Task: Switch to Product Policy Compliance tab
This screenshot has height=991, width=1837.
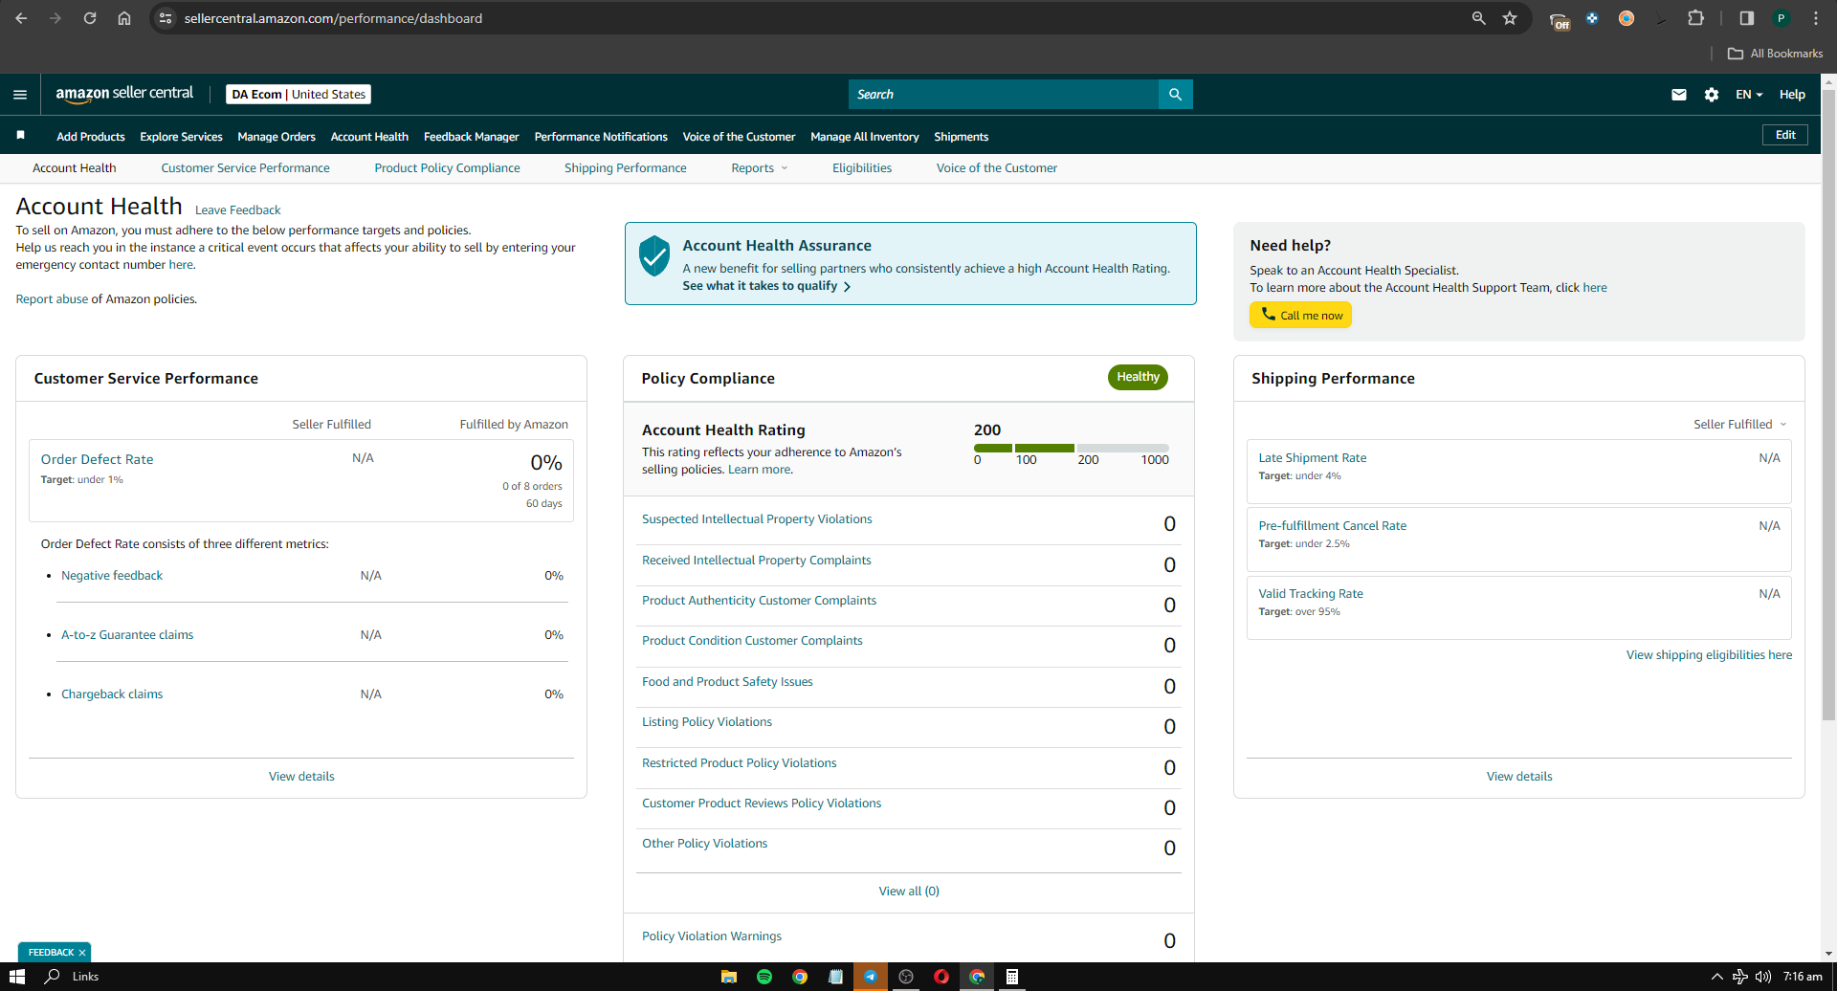Action: pos(447,168)
